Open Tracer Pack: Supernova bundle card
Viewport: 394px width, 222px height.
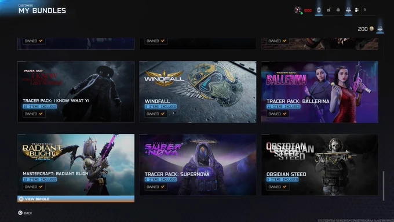pos(198,165)
